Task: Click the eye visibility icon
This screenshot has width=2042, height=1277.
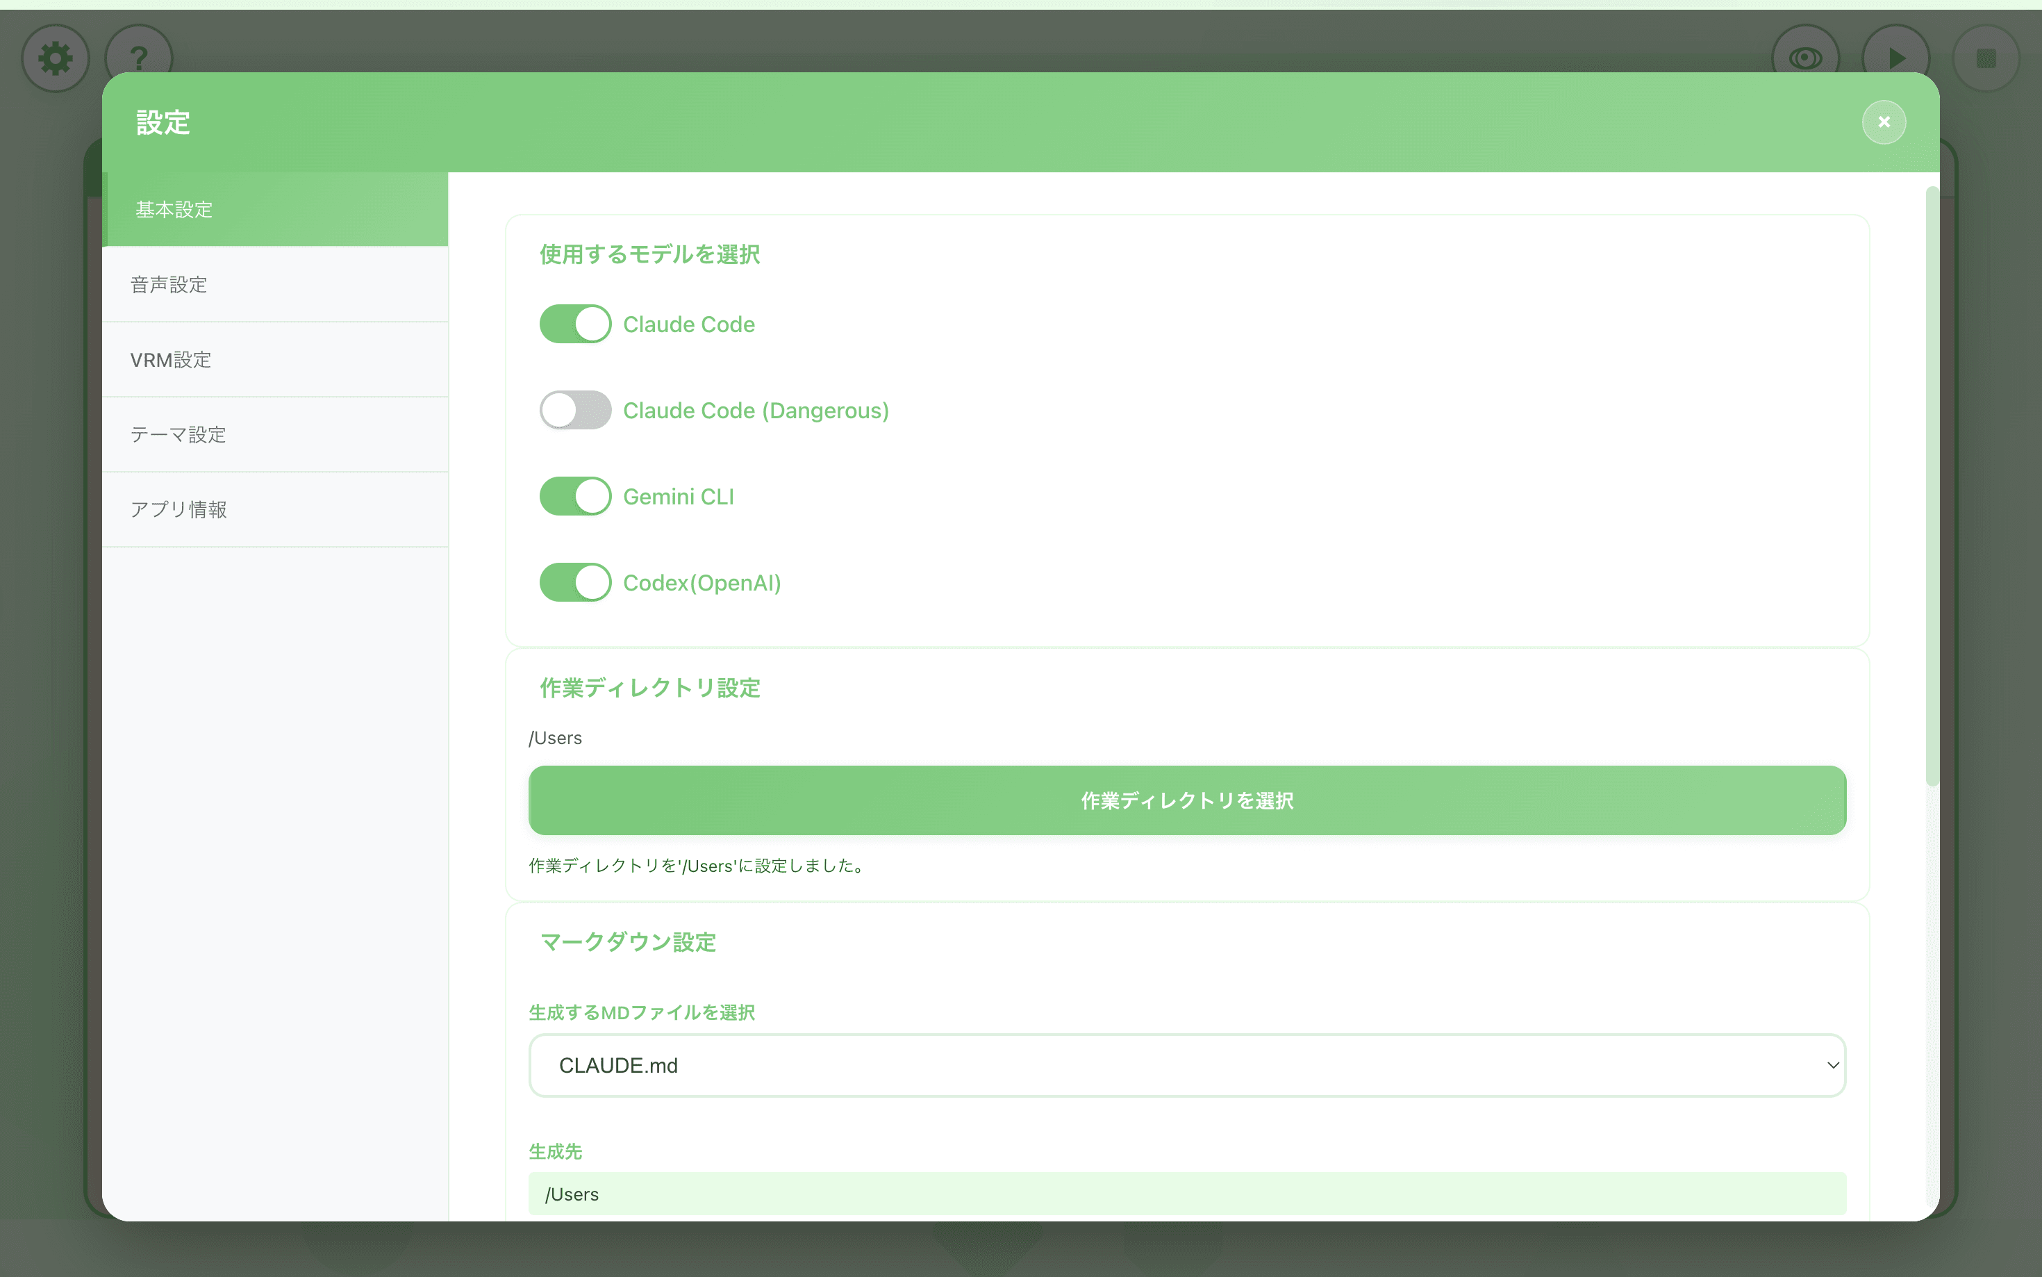Action: point(1804,58)
